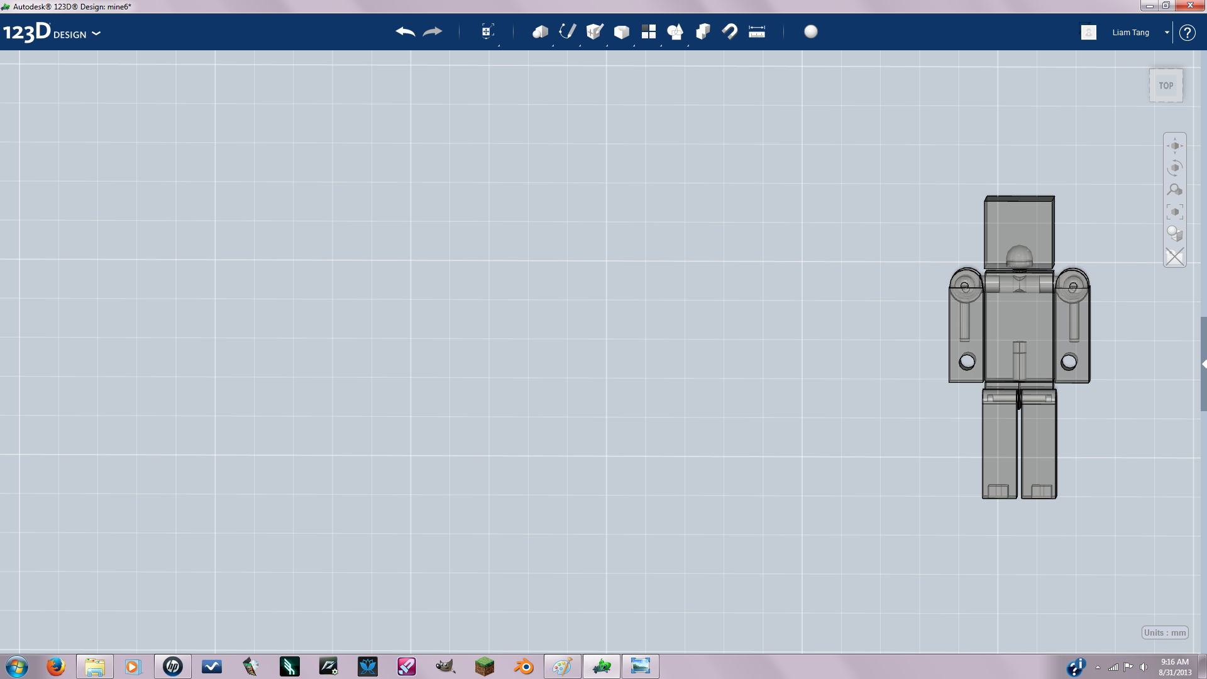The width and height of the screenshot is (1207, 679).
Task: Select the Measure ruler tool
Action: point(757,31)
